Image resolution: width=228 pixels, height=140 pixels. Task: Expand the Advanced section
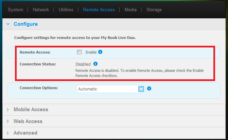25,133
